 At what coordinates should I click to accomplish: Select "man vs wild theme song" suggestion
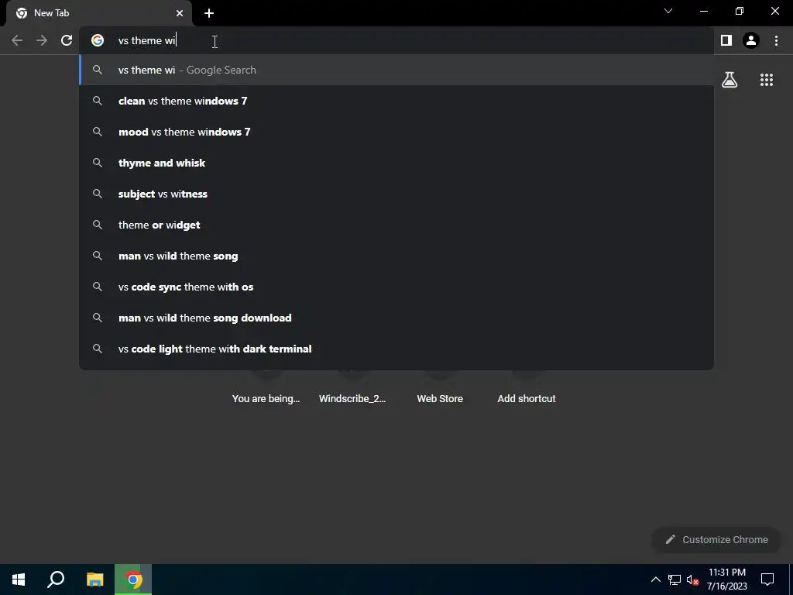click(x=396, y=256)
